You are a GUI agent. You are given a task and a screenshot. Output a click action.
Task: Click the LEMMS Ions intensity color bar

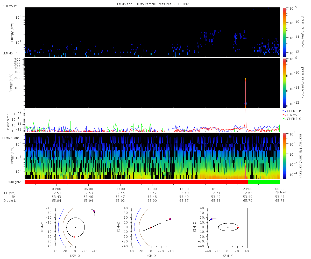285,156
